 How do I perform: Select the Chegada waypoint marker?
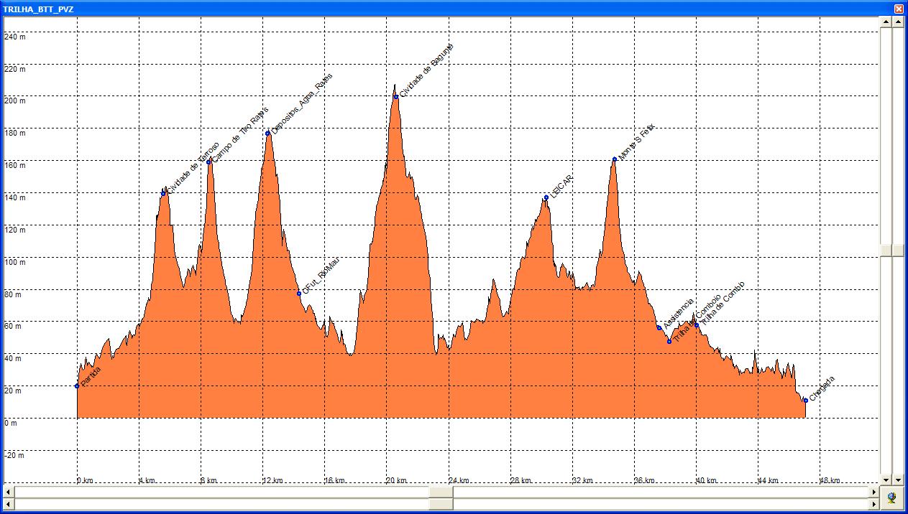click(x=805, y=401)
